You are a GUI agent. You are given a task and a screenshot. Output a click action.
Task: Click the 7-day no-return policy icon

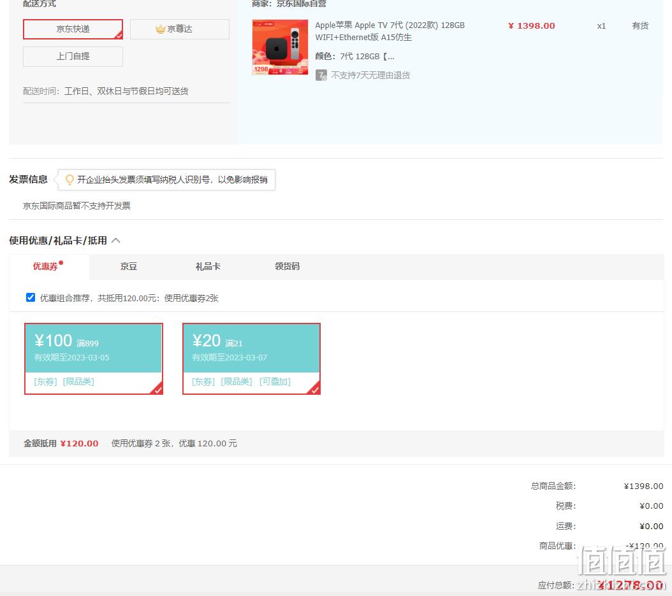321,75
